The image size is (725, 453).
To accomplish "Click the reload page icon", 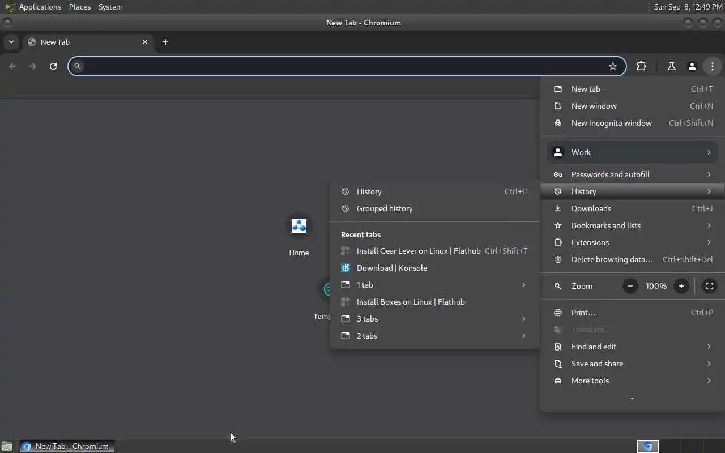I will [53, 66].
